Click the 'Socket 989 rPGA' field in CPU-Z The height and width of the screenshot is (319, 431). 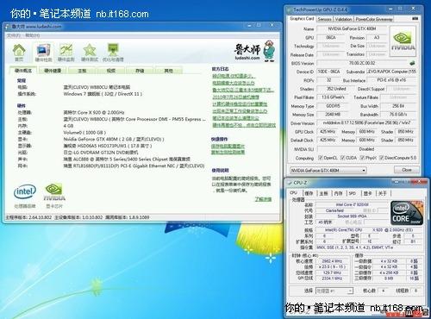(x=352, y=216)
